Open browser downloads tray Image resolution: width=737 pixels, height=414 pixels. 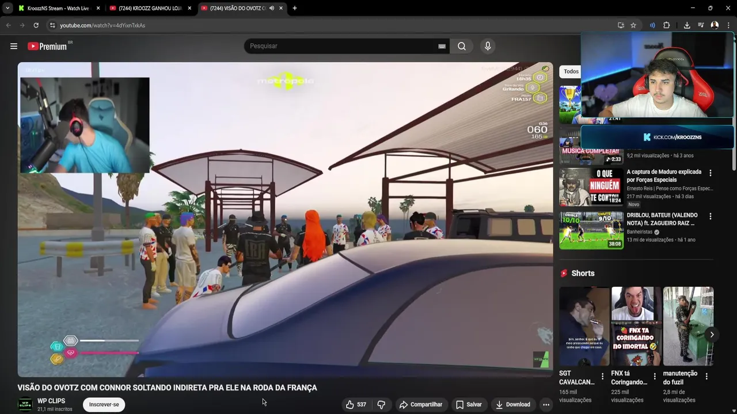pyautogui.click(x=687, y=25)
